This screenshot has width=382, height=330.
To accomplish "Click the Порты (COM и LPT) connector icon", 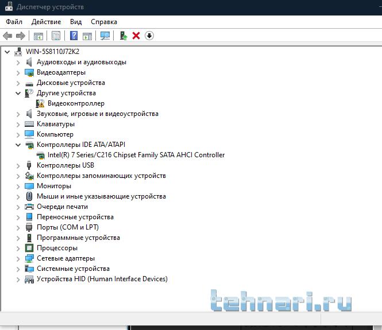I will (29, 227).
